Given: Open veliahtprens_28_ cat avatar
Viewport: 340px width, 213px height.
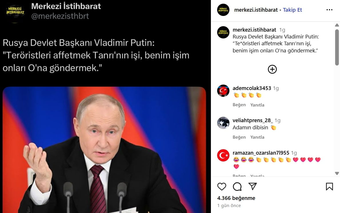Looking at the screenshot, I should click(x=223, y=123).
